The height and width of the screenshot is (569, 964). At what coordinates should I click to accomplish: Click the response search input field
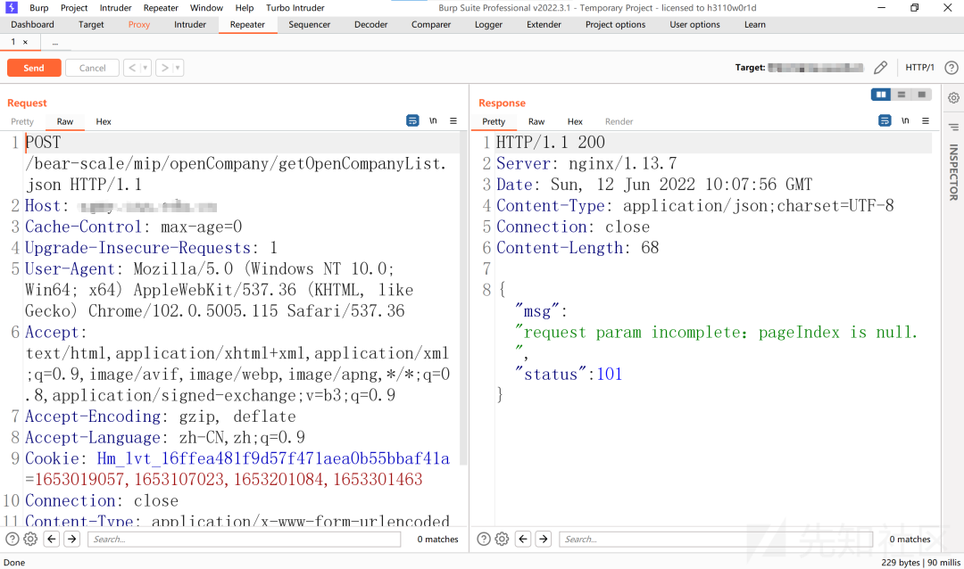point(716,539)
